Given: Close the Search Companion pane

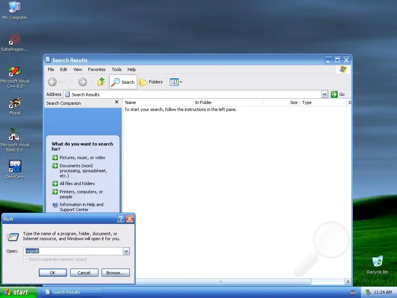Looking at the screenshot, I should (116, 102).
